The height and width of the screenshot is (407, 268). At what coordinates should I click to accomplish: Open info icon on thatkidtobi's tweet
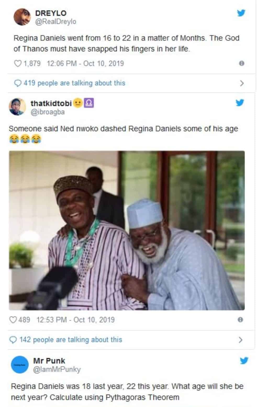click(x=240, y=320)
